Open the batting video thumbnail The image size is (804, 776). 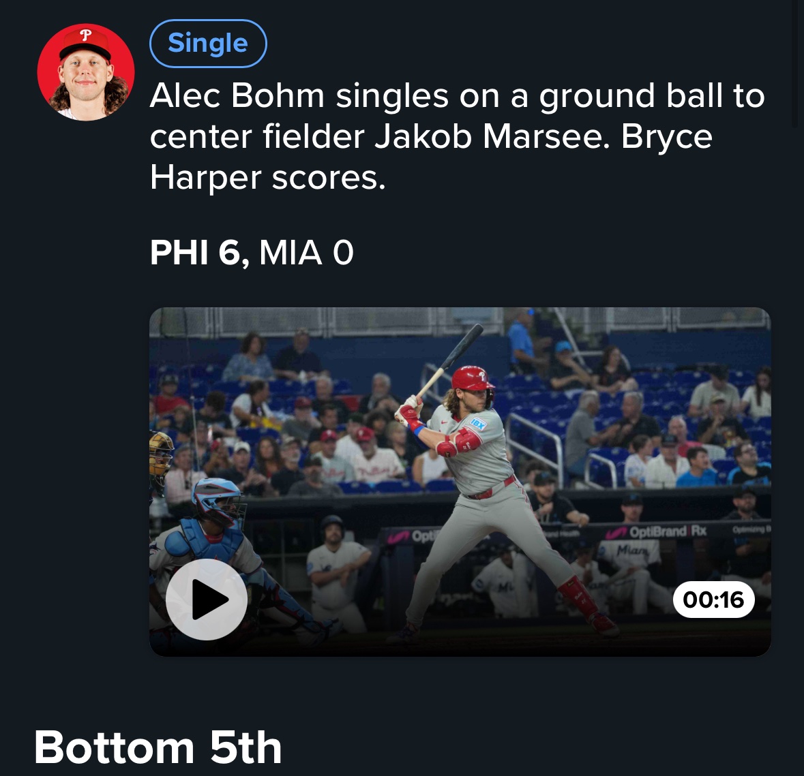tap(460, 482)
